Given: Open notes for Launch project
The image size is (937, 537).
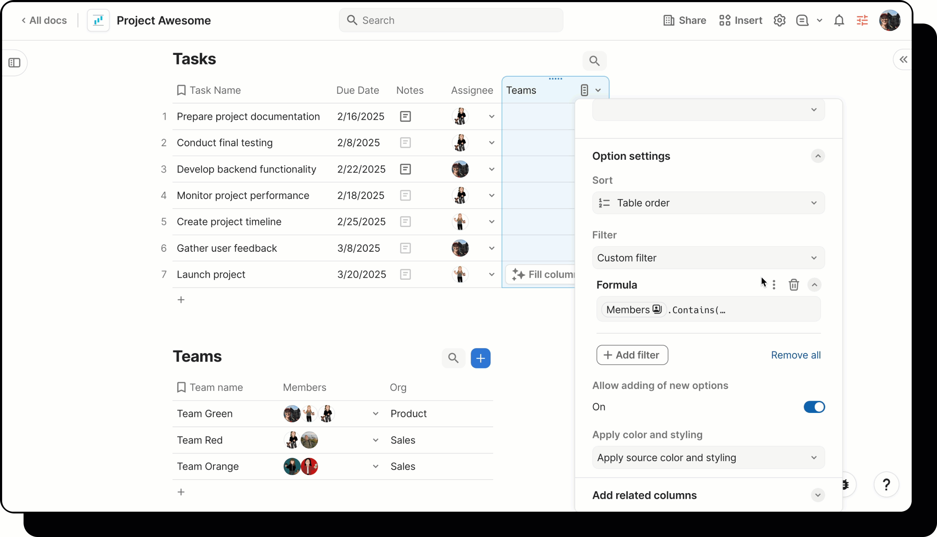Looking at the screenshot, I should tap(405, 275).
